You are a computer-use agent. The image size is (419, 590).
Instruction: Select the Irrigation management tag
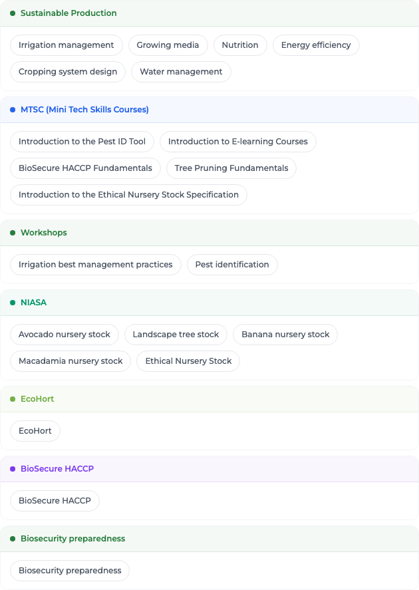pyautogui.click(x=67, y=45)
